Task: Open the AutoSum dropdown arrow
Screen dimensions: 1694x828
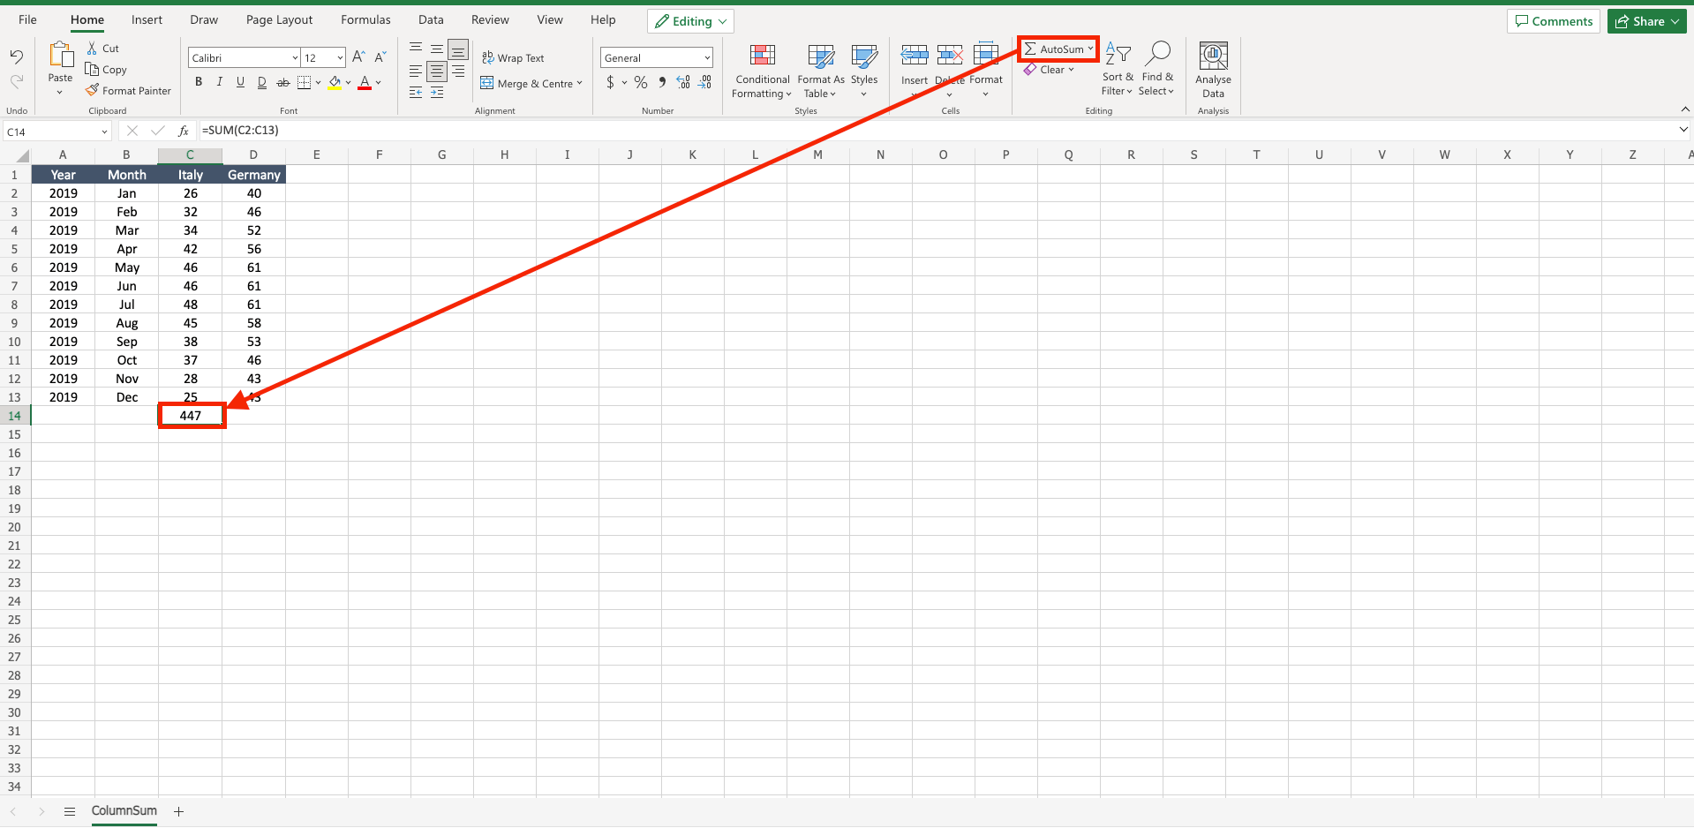Action: click(1092, 49)
